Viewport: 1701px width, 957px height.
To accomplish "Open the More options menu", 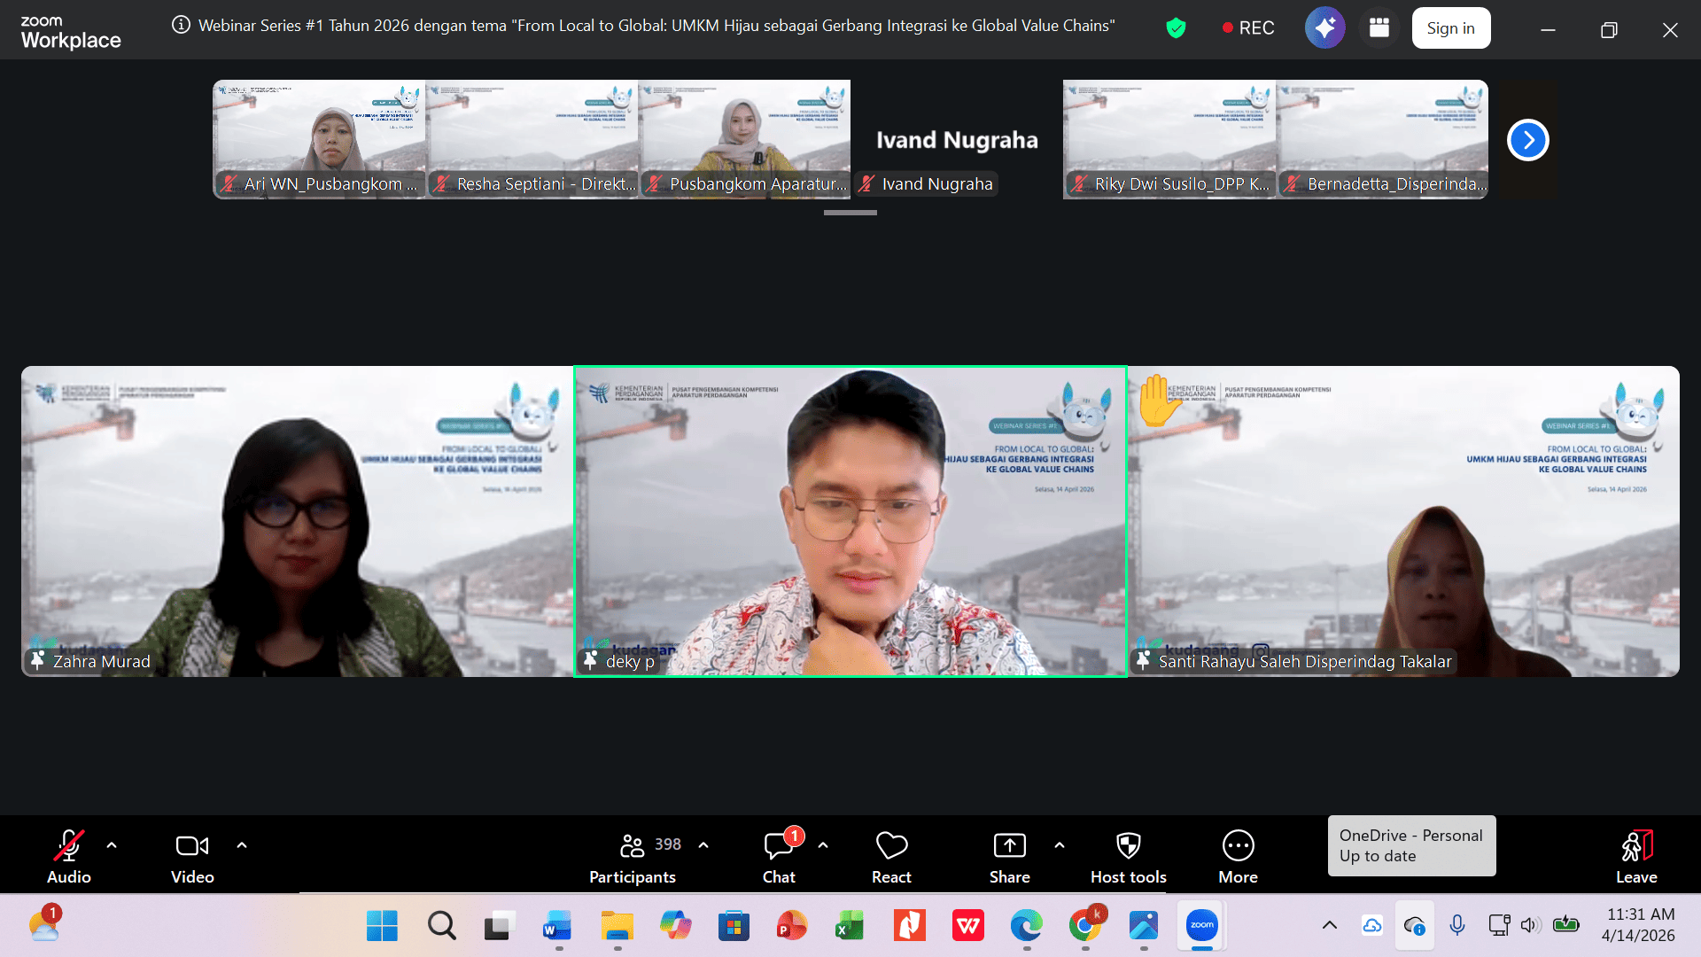I will click(x=1238, y=856).
